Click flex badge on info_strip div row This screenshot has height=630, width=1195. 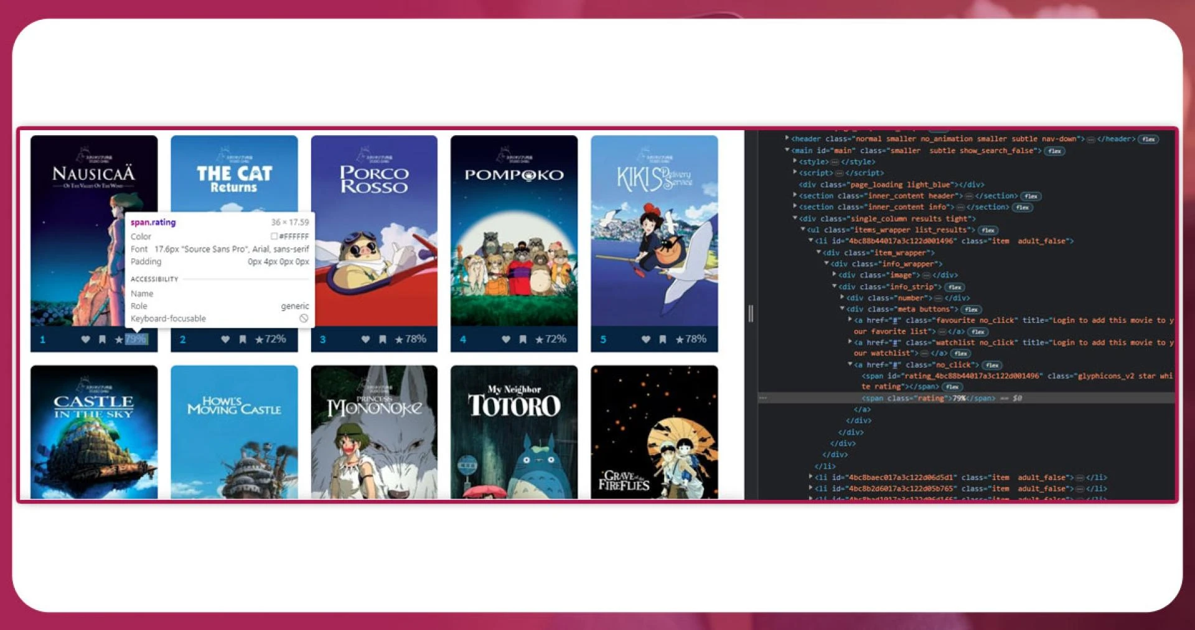955,287
